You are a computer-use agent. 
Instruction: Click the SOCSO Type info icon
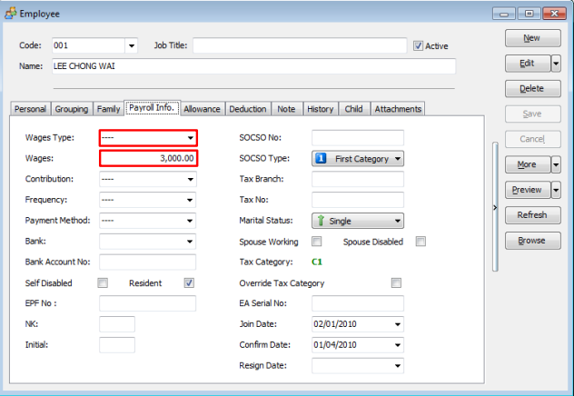pyautogui.click(x=322, y=158)
